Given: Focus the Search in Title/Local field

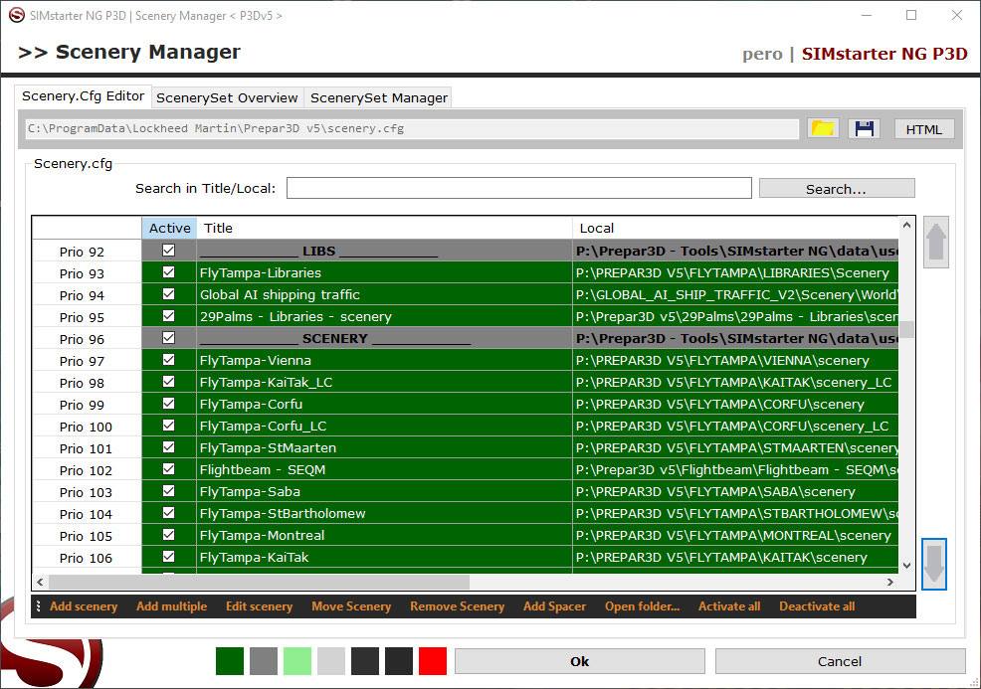Looking at the screenshot, I should (518, 188).
